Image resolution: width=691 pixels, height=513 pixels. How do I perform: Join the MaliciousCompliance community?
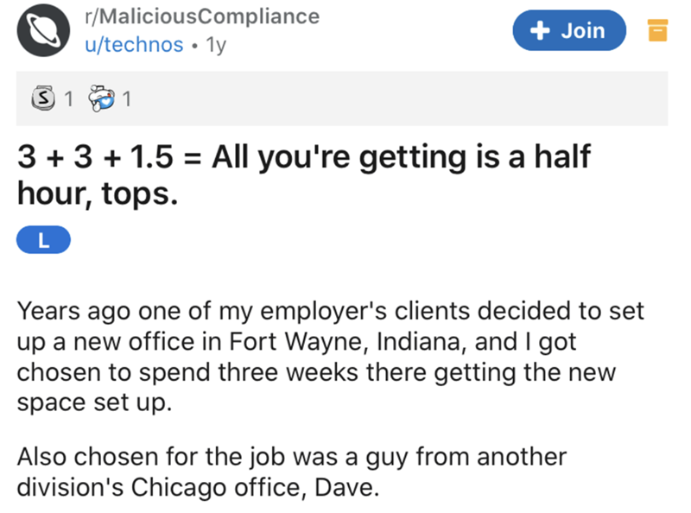pyautogui.click(x=568, y=31)
